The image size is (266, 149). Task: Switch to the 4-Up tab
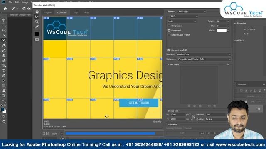[86, 12]
